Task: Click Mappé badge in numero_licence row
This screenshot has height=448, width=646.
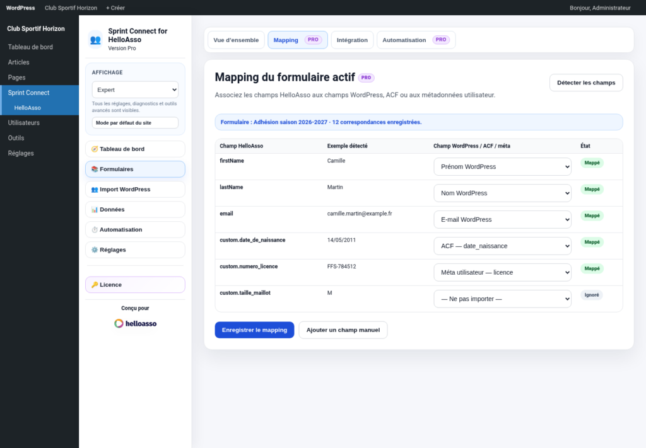Action: 592,268
